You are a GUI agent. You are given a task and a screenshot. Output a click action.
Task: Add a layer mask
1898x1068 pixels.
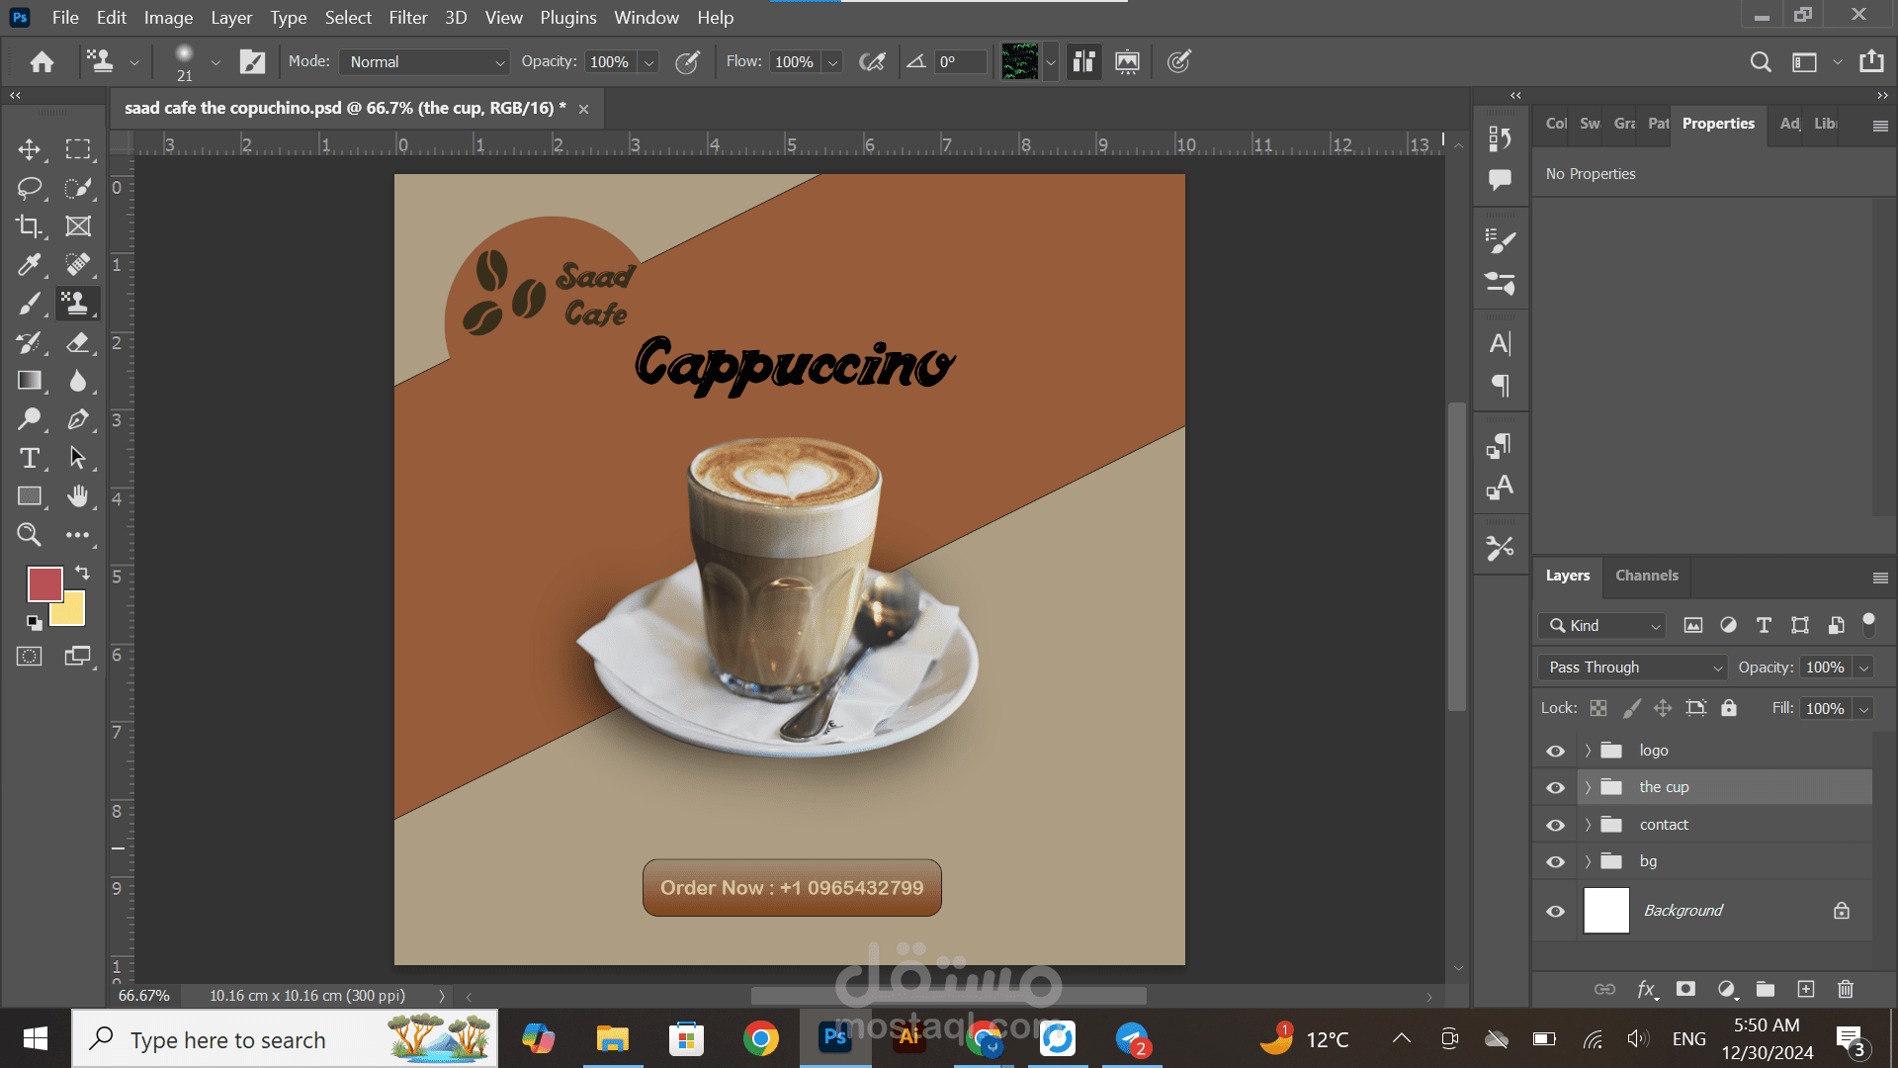[1685, 989]
